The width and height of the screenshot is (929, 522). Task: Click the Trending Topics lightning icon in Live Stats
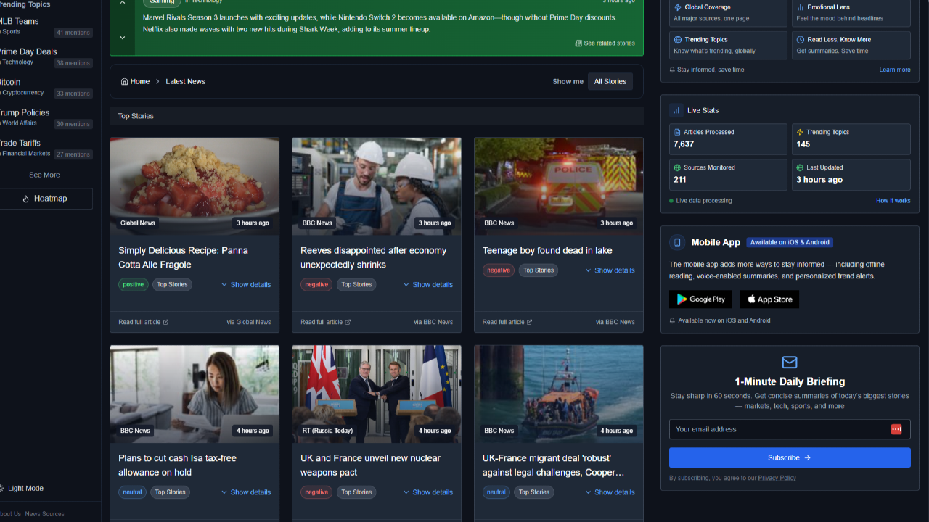click(x=800, y=132)
